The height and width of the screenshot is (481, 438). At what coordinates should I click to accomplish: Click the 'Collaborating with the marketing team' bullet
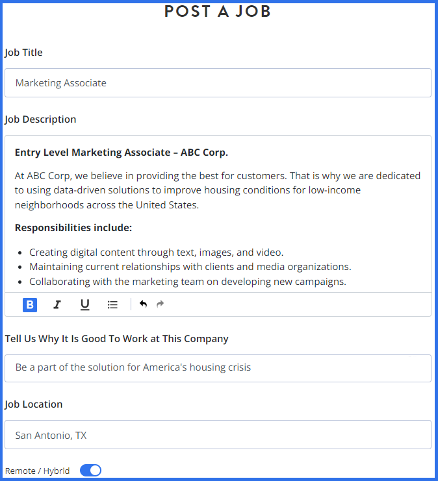click(x=187, y=282)
